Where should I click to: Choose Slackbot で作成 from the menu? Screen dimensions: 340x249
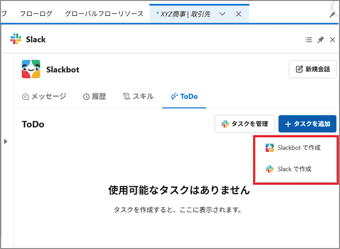(x=296, y=148)
